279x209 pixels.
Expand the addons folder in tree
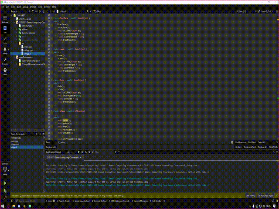[17, 28]
